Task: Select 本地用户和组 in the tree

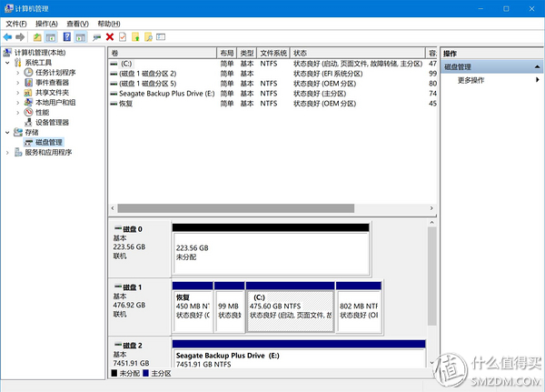Action: point(55,103)
